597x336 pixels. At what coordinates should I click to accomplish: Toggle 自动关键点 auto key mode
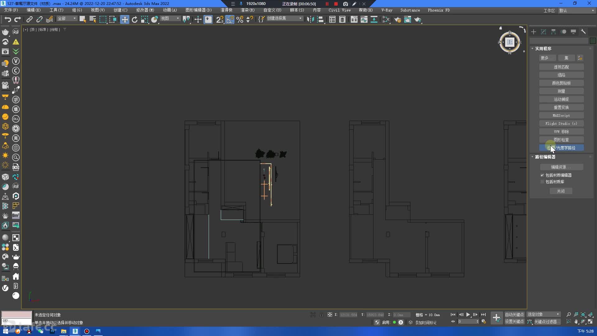click(x=514, y=315)
